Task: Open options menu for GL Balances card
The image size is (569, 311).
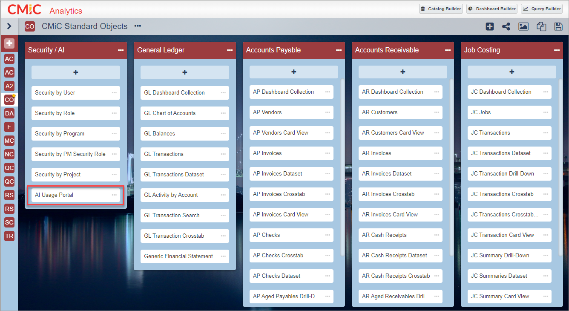Action: tap(223, 134)
